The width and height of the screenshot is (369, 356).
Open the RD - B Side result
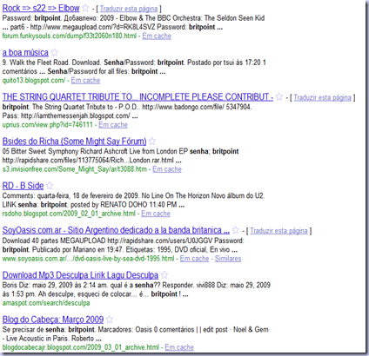(23, 186)
